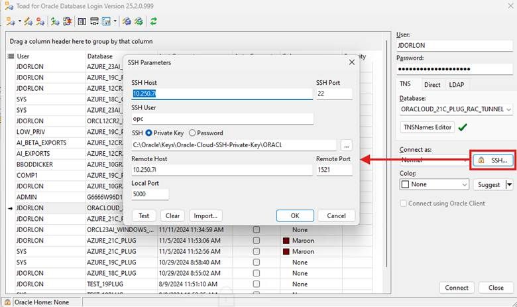Open the Color None dropdown
The width and height of the screenshot is (517, 307).
point(464,184)
